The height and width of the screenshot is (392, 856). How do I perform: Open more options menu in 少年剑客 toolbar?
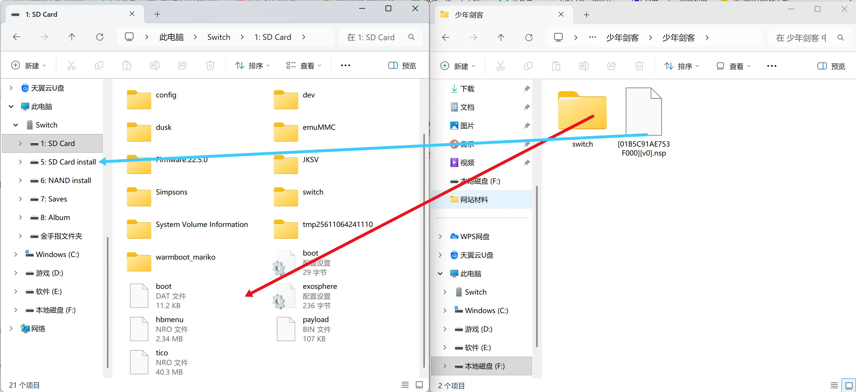772,66
